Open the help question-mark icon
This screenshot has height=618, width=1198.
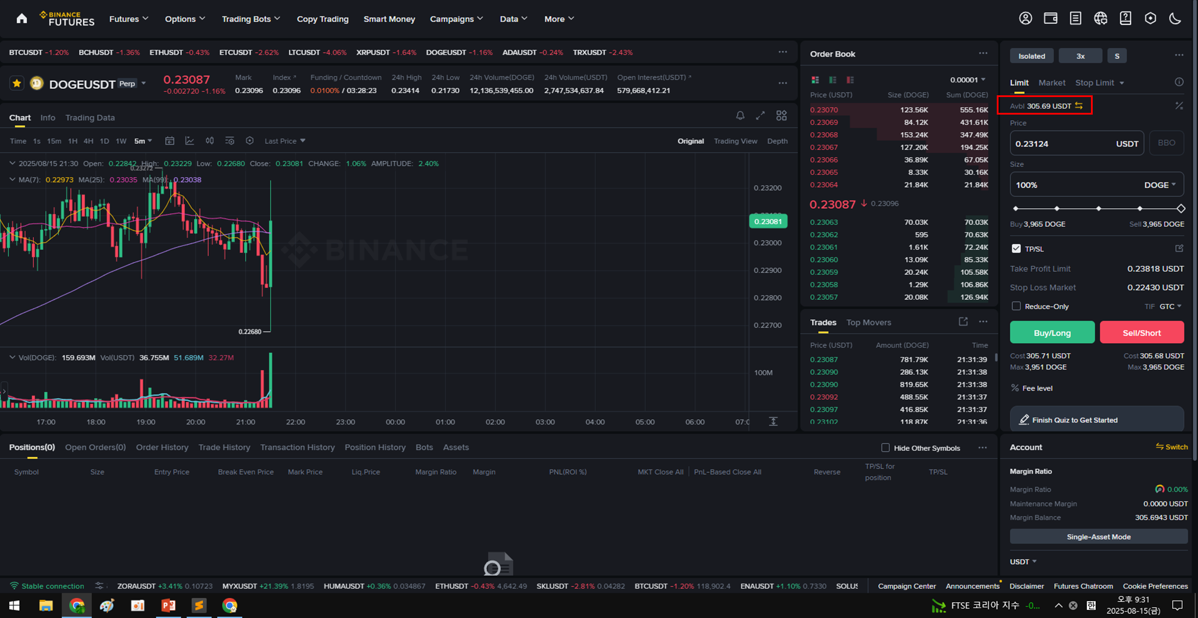point(1125,19)
